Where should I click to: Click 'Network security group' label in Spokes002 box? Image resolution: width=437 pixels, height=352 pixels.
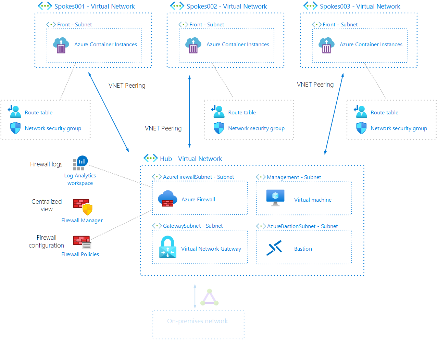[257, 128]
